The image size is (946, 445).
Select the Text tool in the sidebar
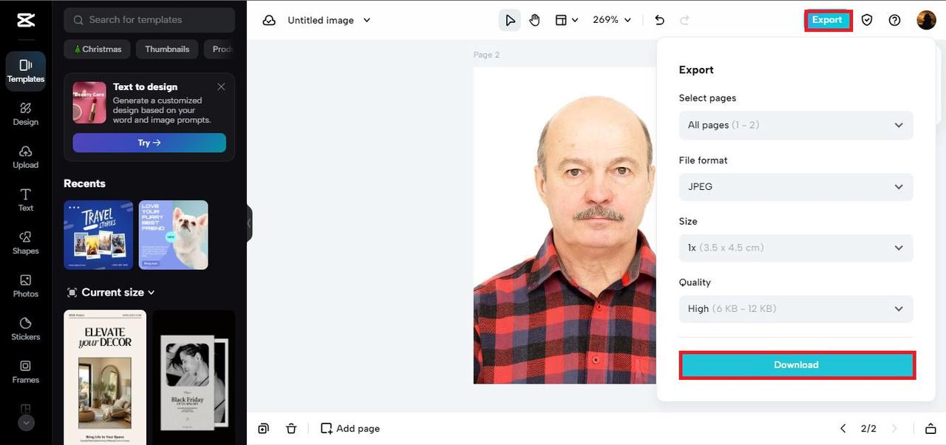26,200
